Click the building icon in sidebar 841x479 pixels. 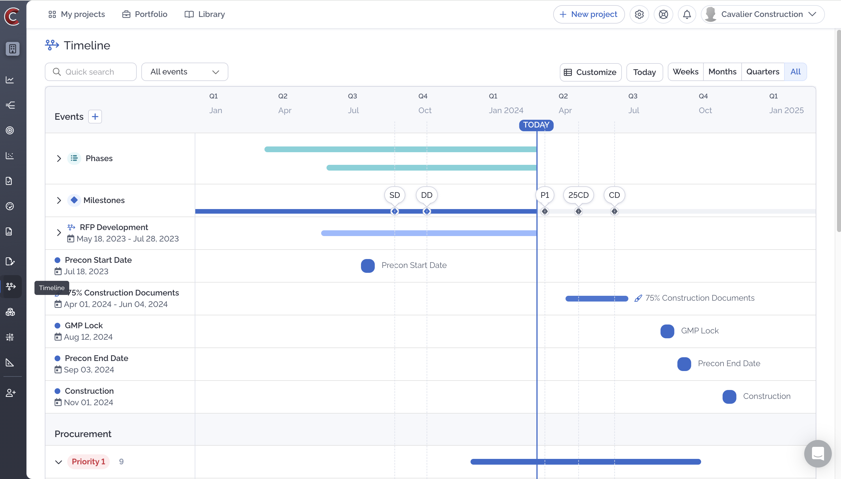pyautogui.click(x=13, y=49)
